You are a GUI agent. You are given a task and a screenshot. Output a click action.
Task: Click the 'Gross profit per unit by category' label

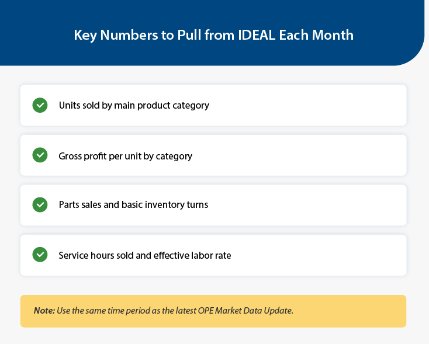coord(125,156)
